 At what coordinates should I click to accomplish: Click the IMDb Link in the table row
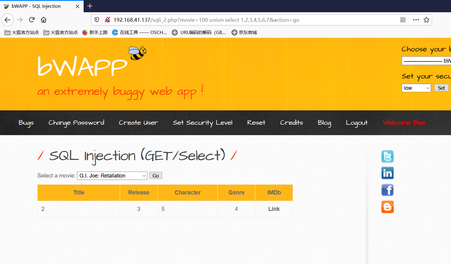(x=274, y=209)
